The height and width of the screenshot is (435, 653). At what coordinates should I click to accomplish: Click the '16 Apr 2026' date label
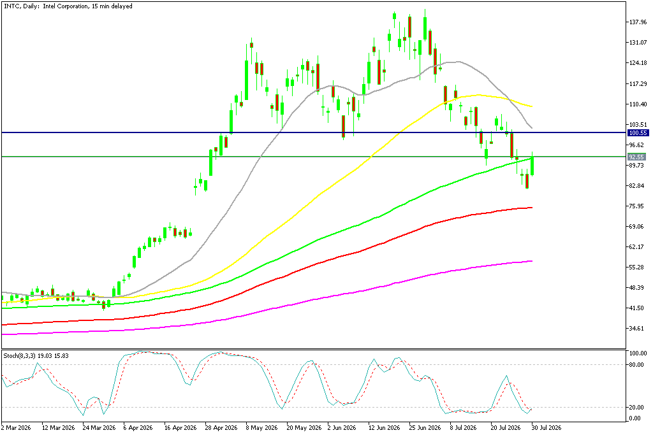point(180,428)
